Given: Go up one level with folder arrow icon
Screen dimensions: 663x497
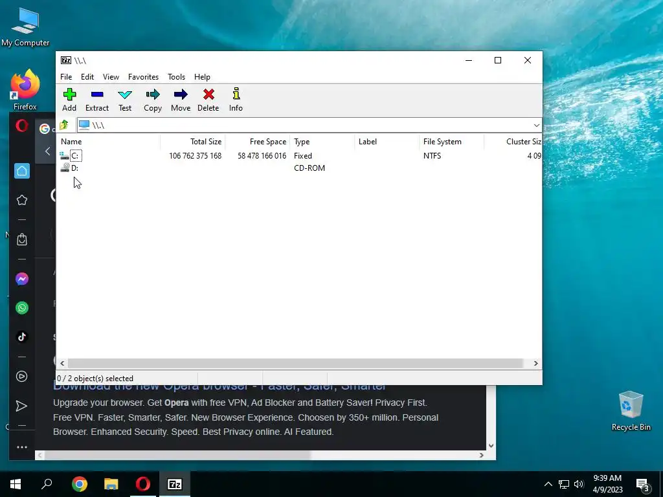Looking at the screenshot, I should point(64,125).
